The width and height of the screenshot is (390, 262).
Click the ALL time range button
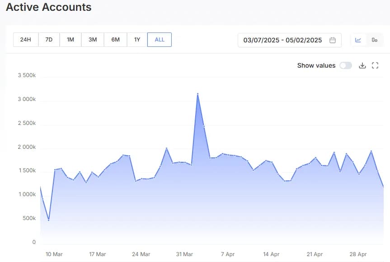tap(160, 40)
